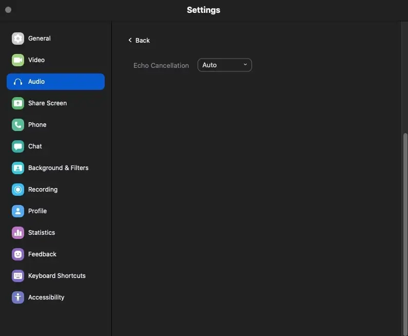The height and width of the screenshot is (336, 408).
Task: Click the Feedback smiley icon
Action: tap(17, 254)
